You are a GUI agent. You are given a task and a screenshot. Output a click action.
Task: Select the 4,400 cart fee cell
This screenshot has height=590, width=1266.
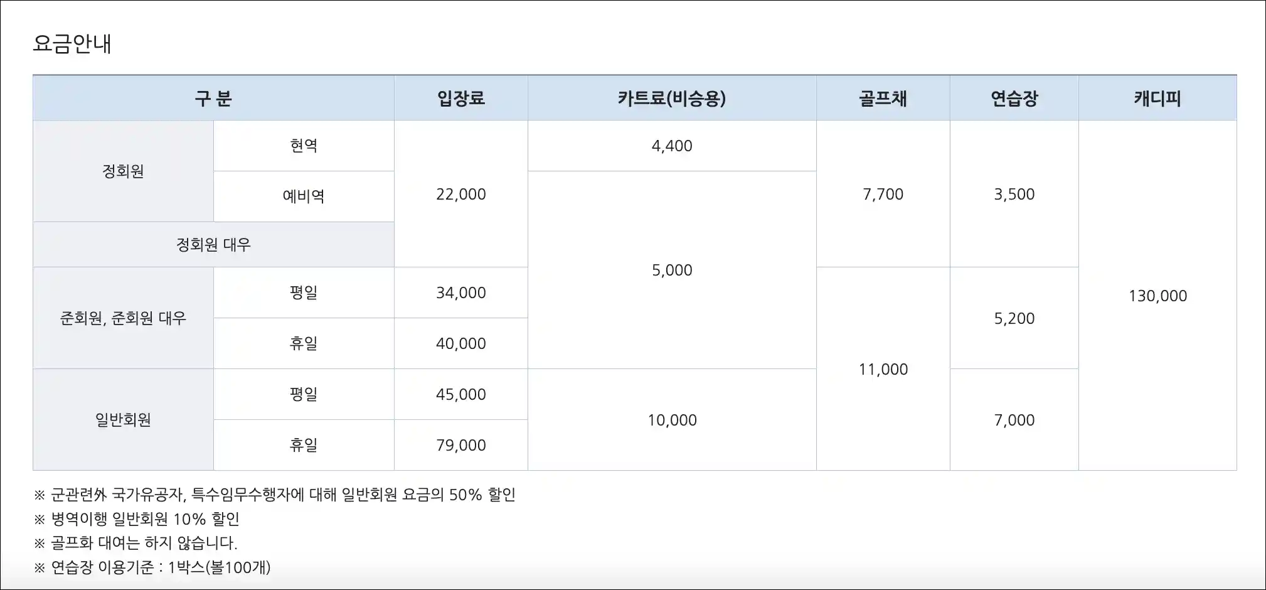(672, 146)
